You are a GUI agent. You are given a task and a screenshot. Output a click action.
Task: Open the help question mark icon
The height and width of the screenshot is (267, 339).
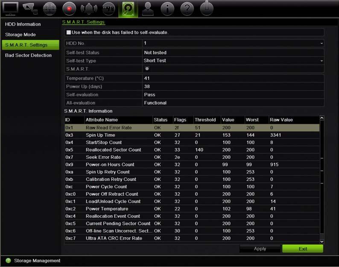click(x=187, y=9)
